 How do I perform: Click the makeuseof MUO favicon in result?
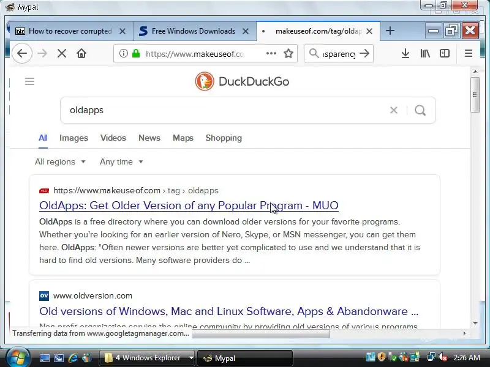point(44,191)
